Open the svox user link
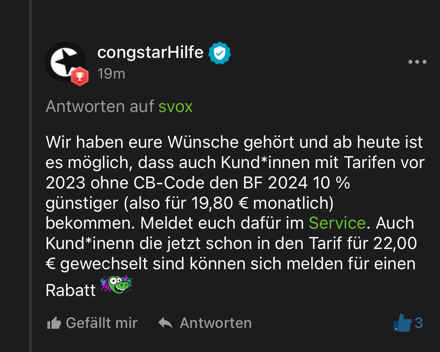440x352 pixels. coord(175,107)
